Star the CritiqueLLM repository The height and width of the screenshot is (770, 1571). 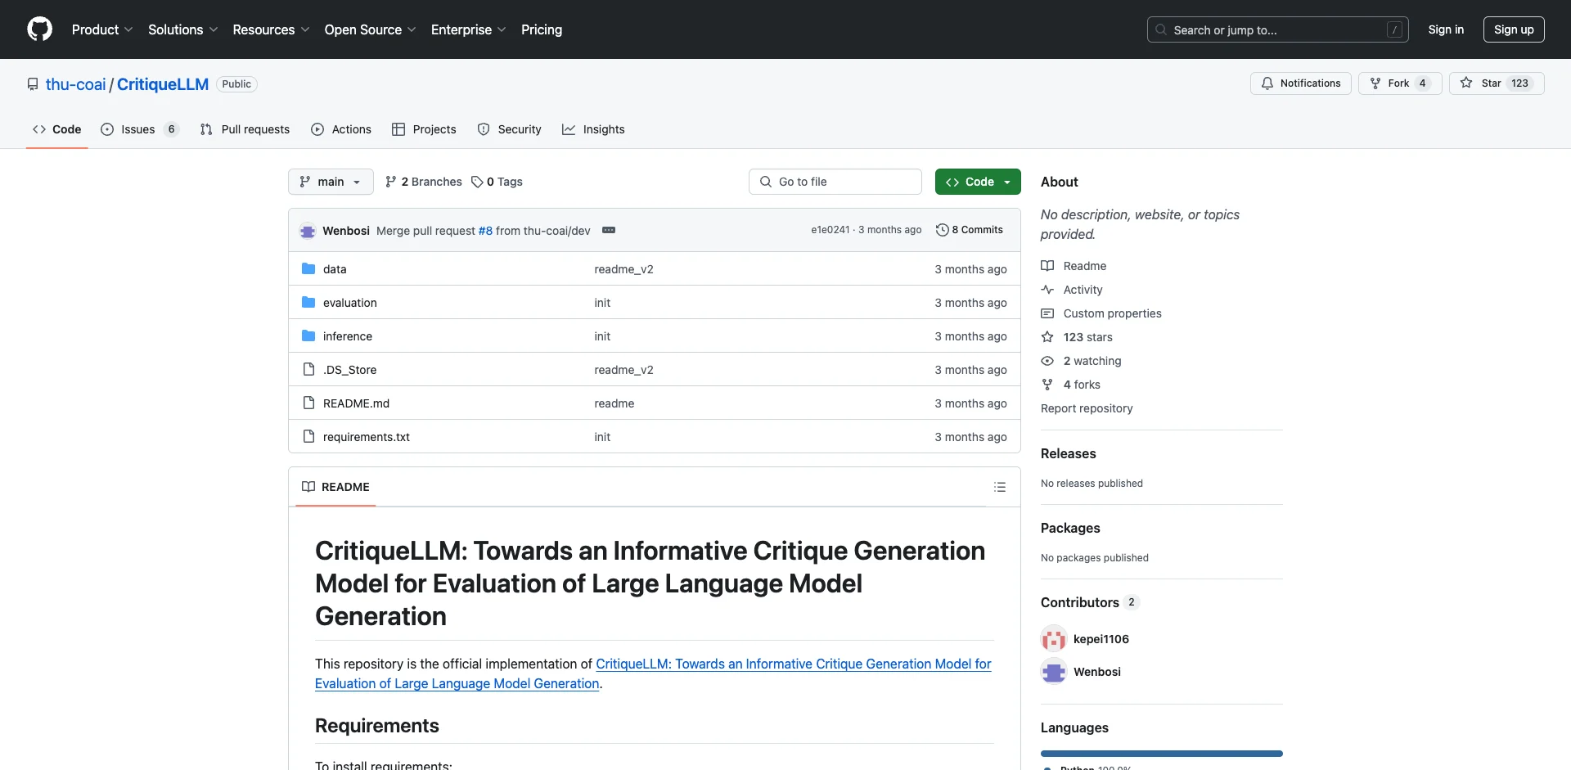pos(1496,83)
